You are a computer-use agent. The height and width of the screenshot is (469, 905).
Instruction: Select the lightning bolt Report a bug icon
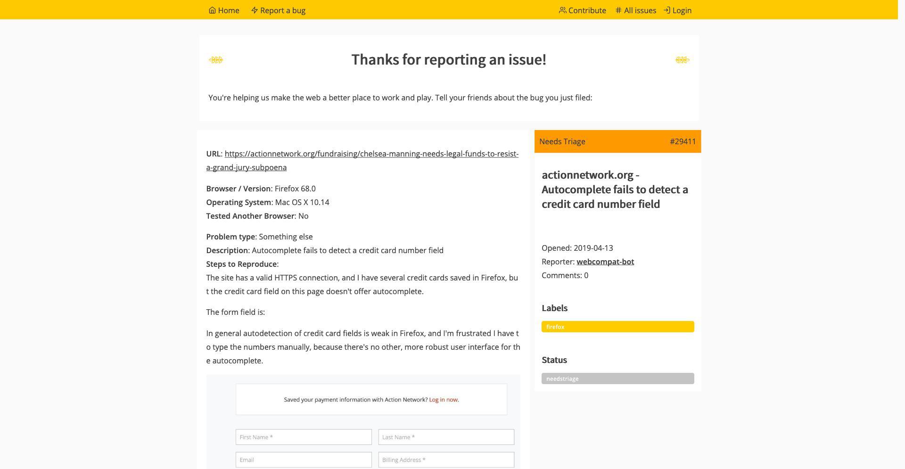click(x=254, y=10)
